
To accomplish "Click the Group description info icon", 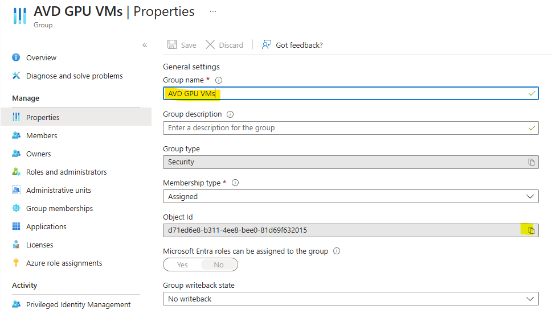I will tap(230, 114).
